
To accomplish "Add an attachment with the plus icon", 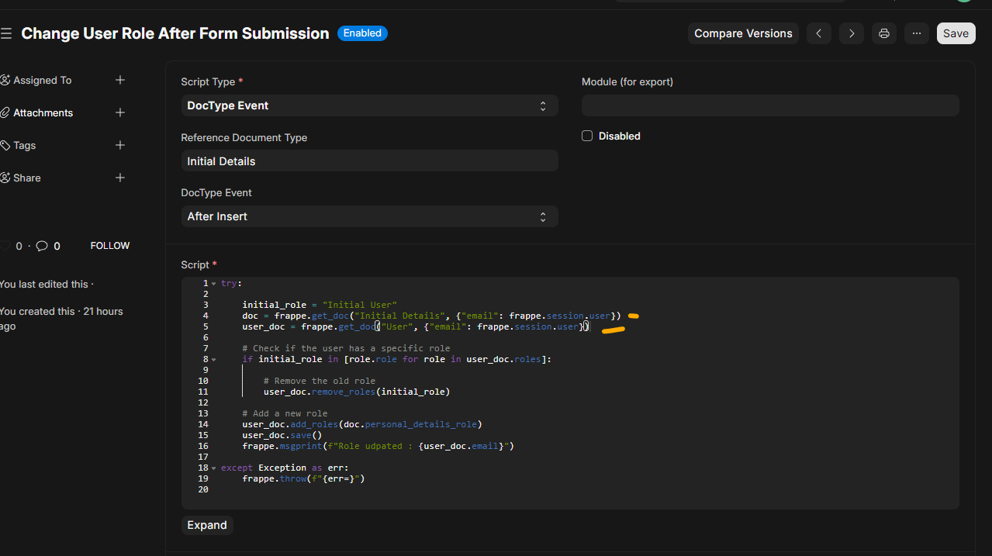I will (x=120, y=112).
